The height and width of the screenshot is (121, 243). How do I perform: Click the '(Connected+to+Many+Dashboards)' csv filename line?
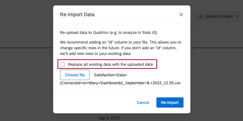tap(120, 83)
